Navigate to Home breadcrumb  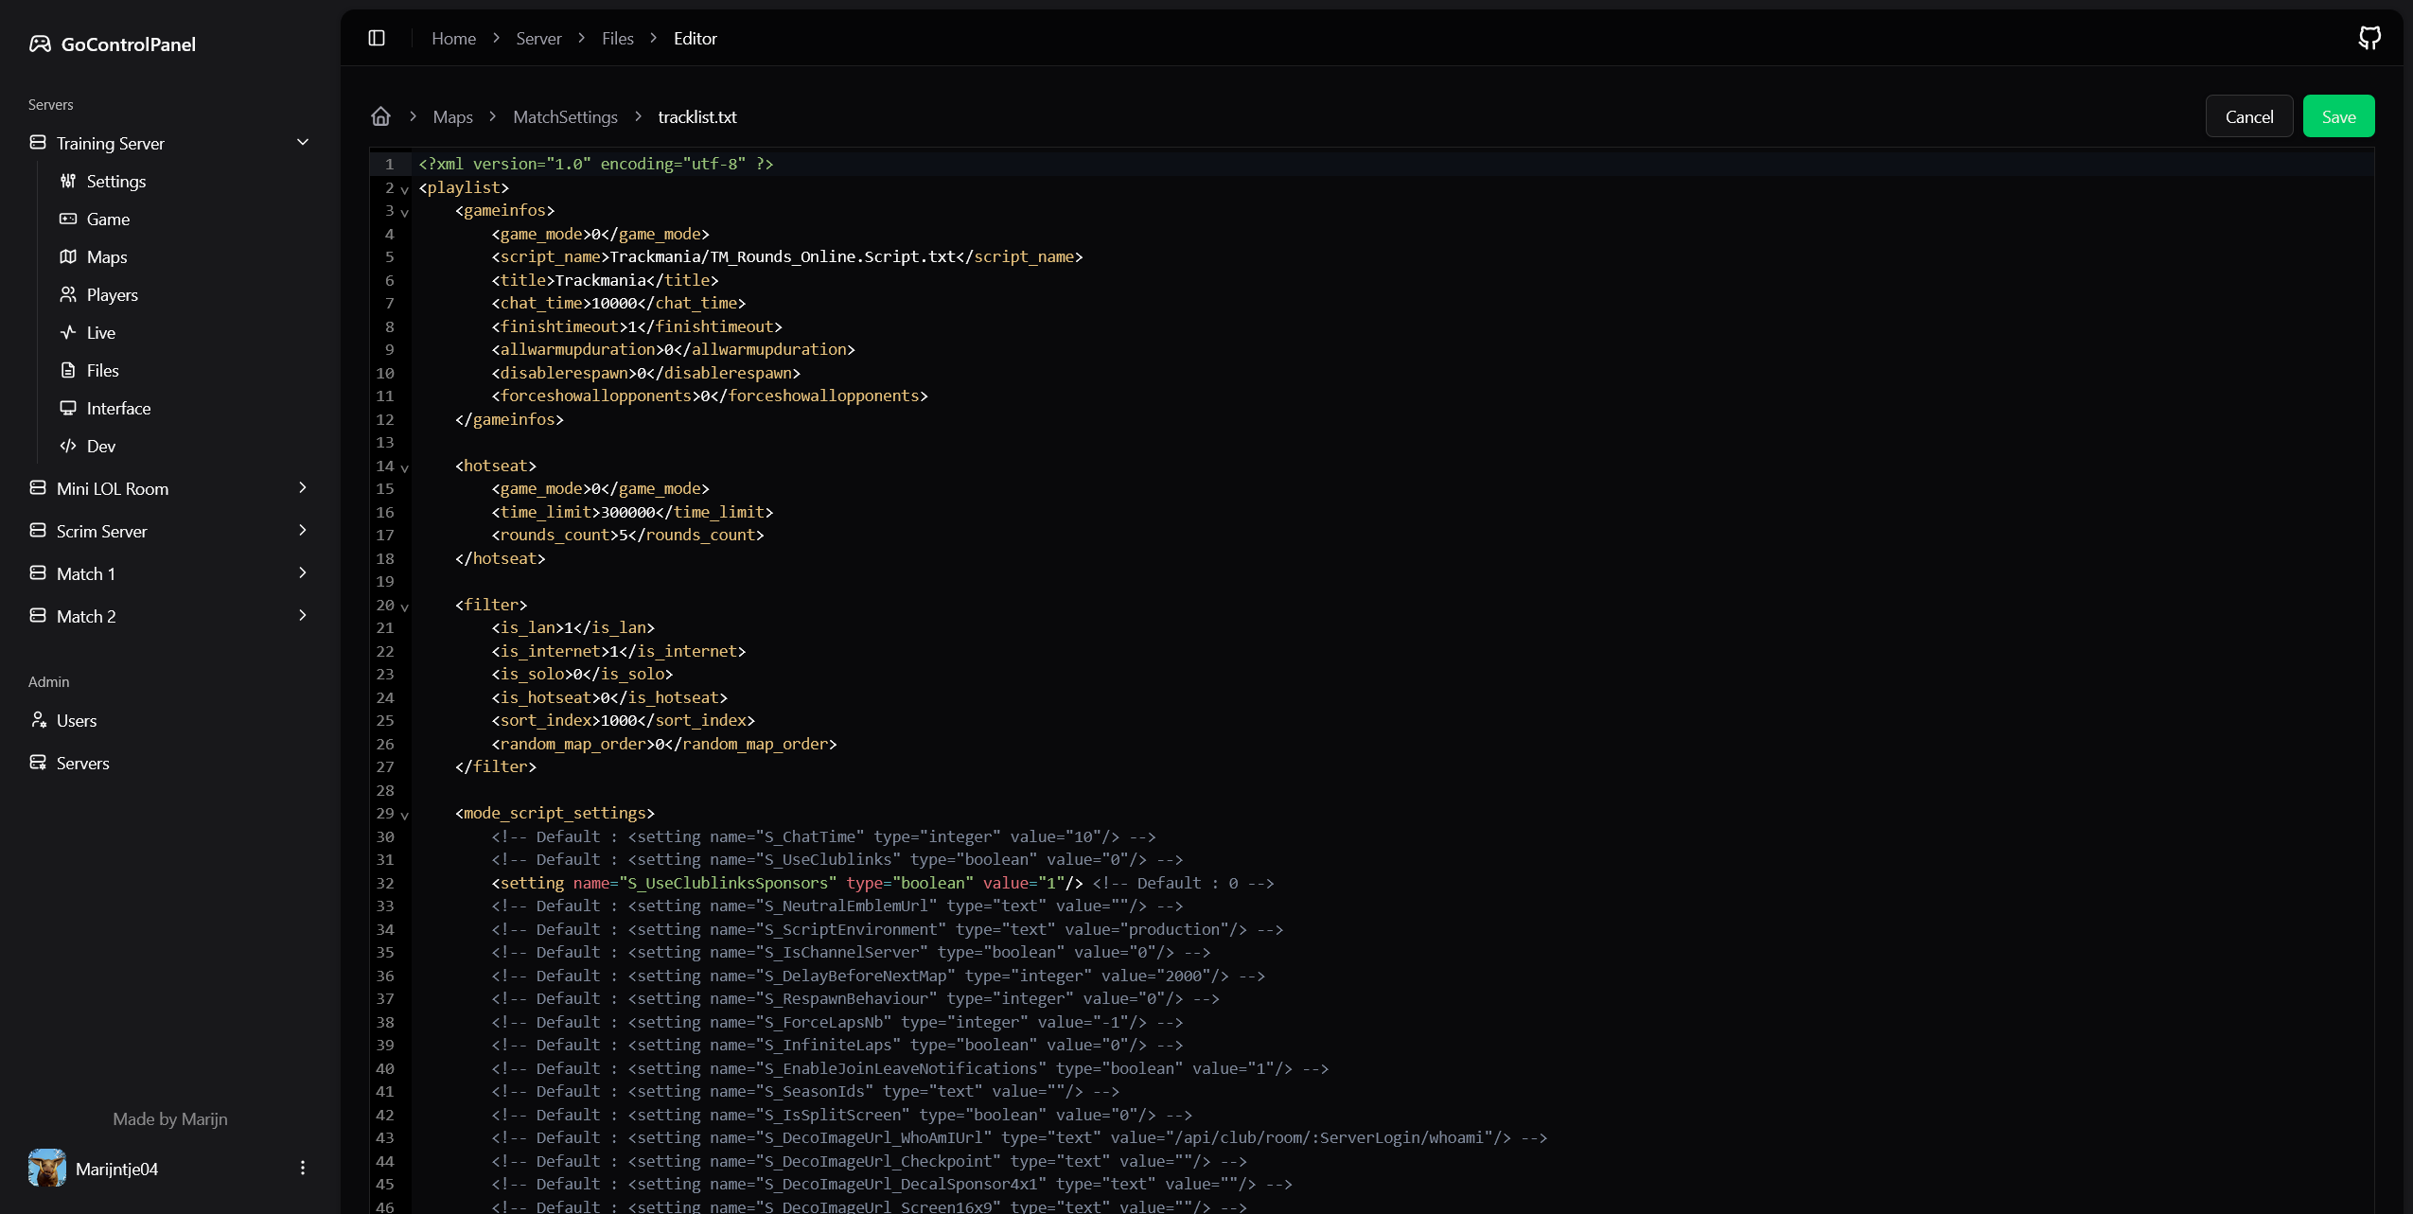453,38
